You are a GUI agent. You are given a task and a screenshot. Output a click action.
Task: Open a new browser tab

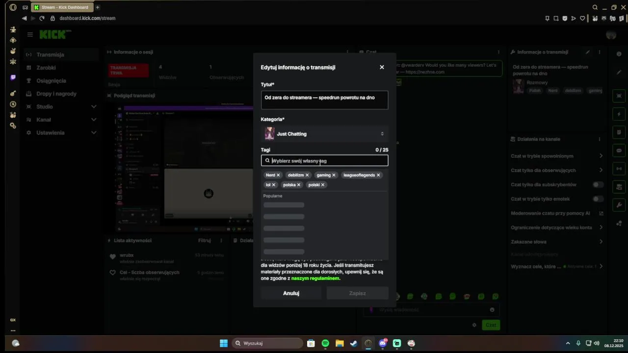coord(98,7)
